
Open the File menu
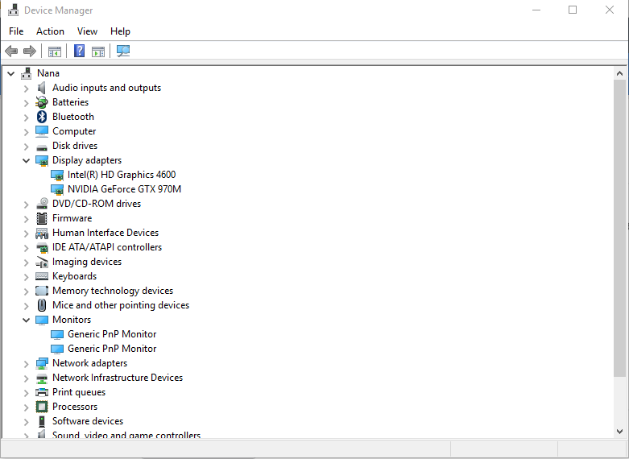(x=16, y=31)
